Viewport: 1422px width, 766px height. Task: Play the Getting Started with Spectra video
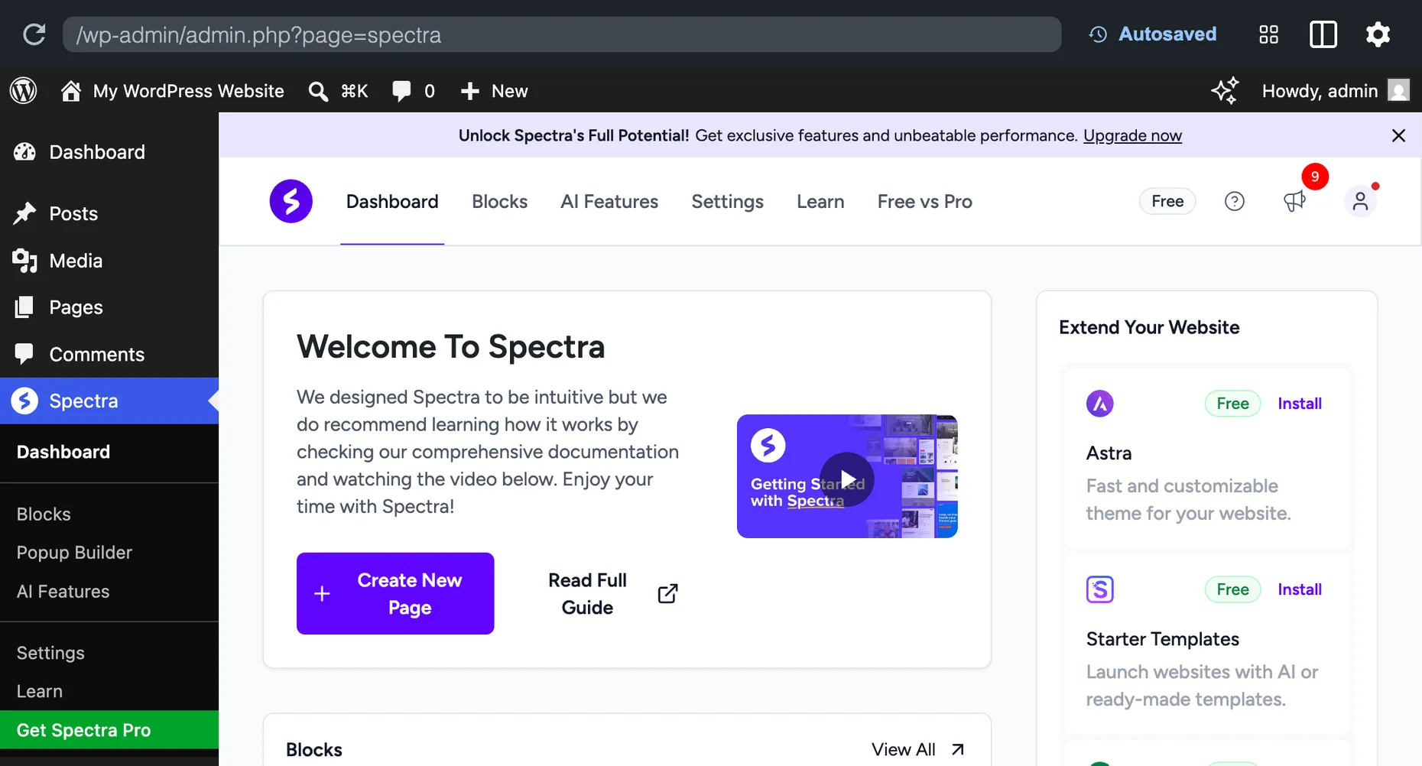(847, 479)
